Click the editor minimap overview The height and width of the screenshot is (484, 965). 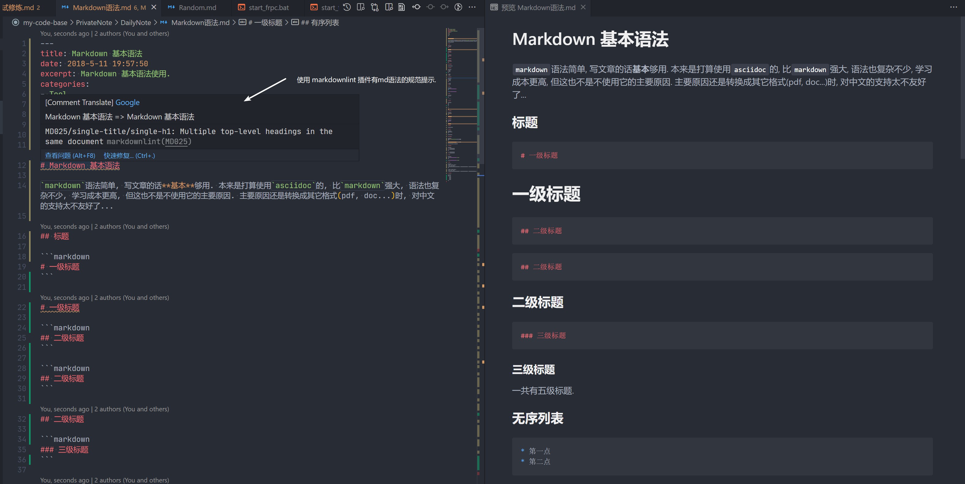coord(461,105)
